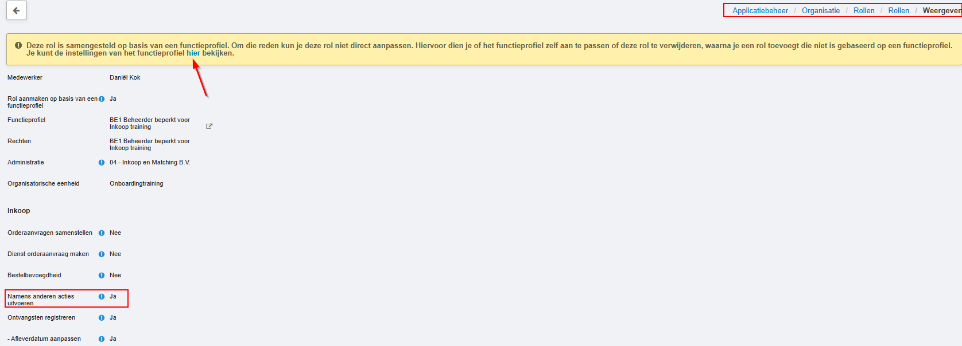The image size is (962, 346).
Task: Click the back arrow button
Action: 17,10
